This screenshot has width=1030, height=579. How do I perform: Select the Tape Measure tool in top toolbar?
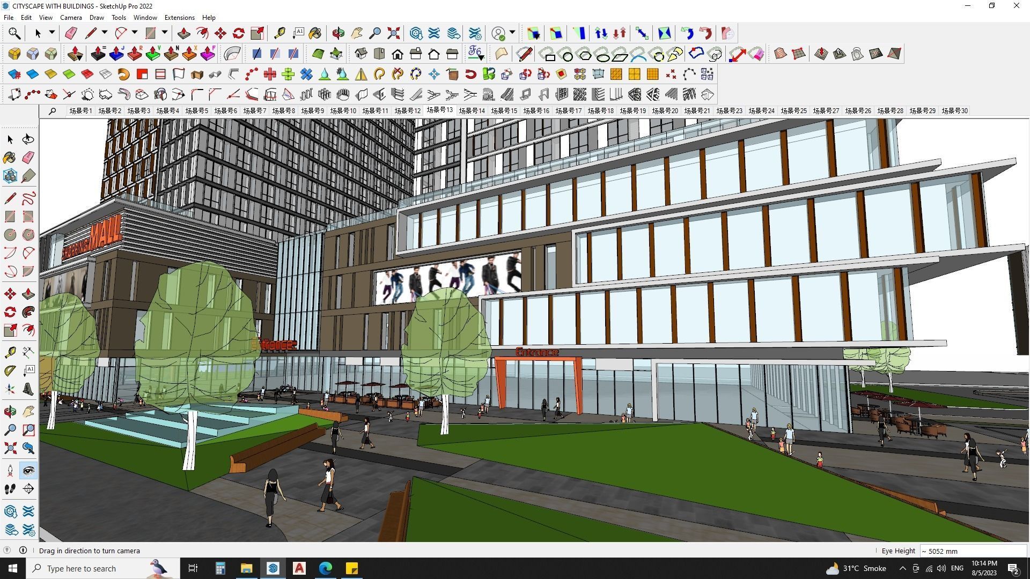point(279,33)
